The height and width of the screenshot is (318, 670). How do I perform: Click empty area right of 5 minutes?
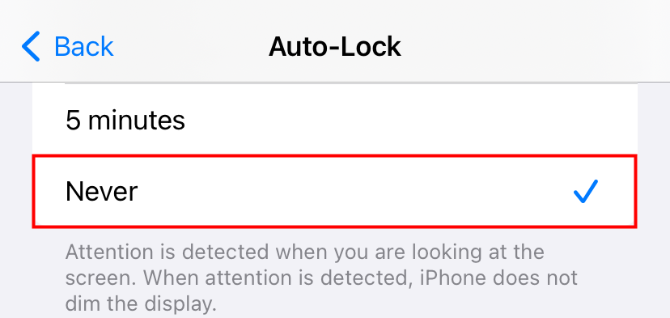click(410, 120)
